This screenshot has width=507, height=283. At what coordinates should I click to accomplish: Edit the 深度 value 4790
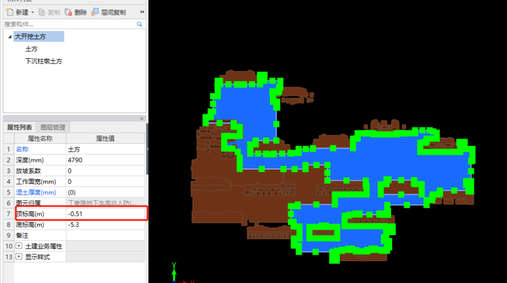click(x=106, y=160)
